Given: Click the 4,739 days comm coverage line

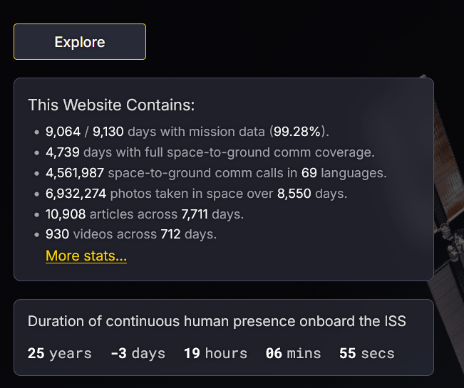Looking at the screenshot, I should pyautogui.click(x=210, y=152).
